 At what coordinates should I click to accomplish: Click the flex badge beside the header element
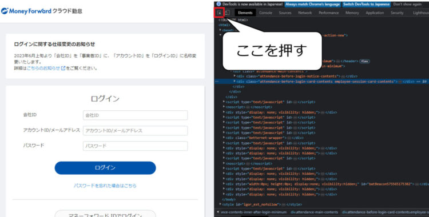pos(364,61)
